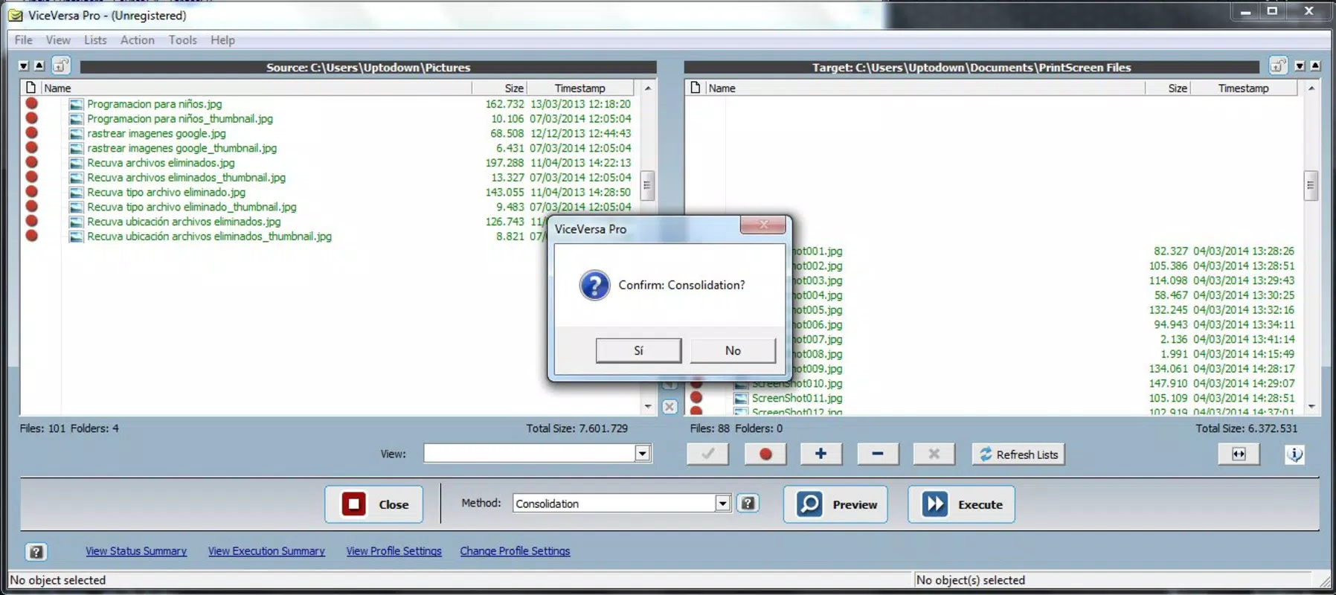Viewport: 1336px width, 595px height.
Task: Click the Refresh Lists button
Action: (1018, 454)
